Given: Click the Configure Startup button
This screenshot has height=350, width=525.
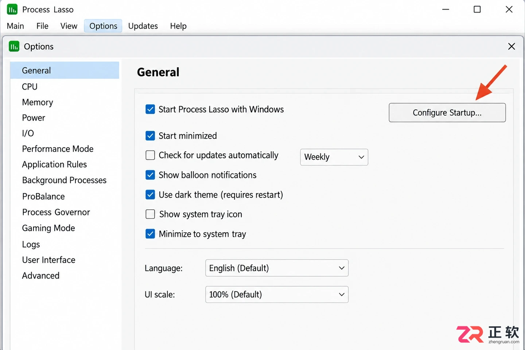Looking at the screenshot, I should pyautogui.click(x=447, y=113).
